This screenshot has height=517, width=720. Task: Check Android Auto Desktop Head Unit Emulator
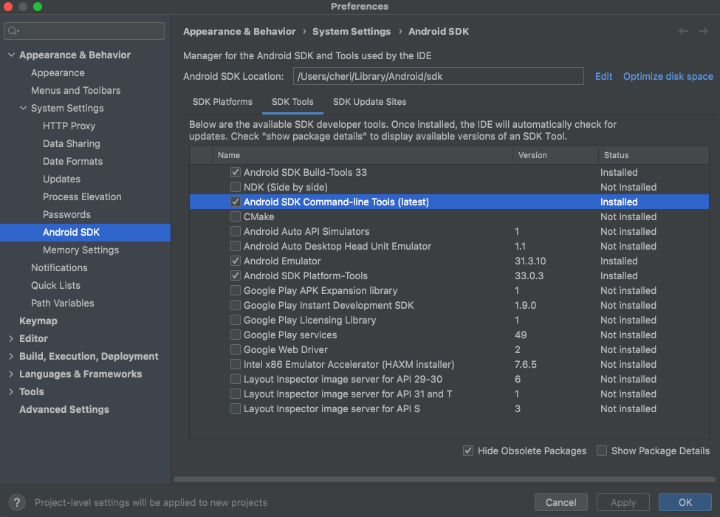[x=236, y=246]
